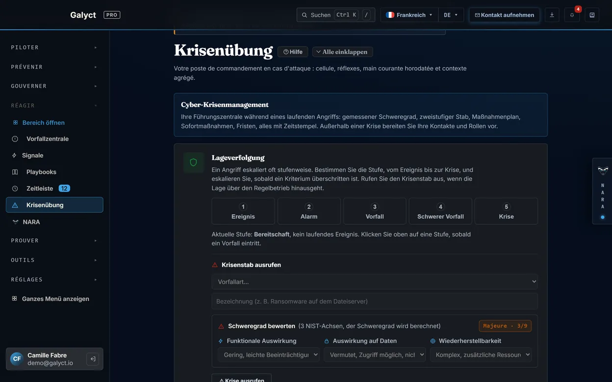Click the Zeitleiste clock icon
This screenshot has height=382, width=612.
tap(15, 189)
